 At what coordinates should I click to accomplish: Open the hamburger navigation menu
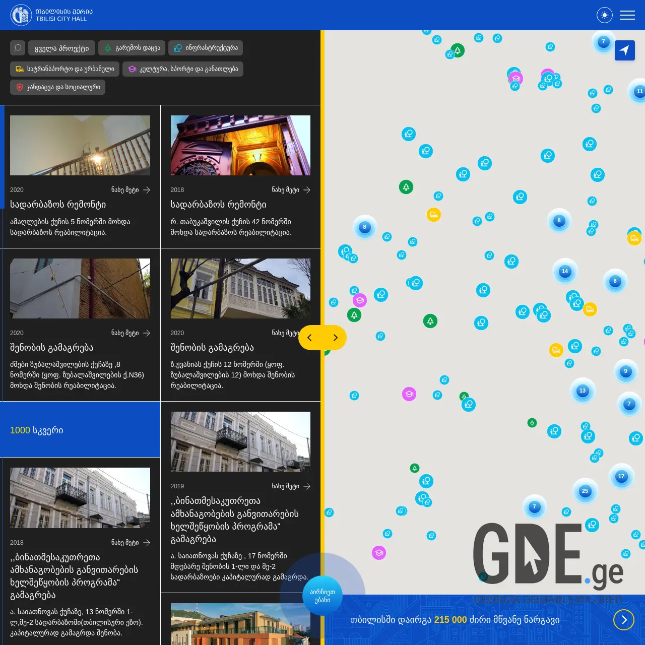pos(627,15)
